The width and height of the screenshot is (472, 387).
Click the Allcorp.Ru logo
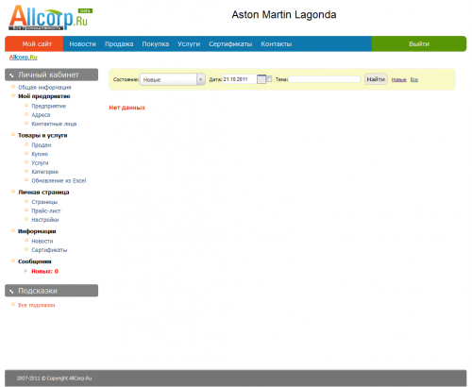pos(50,18)
